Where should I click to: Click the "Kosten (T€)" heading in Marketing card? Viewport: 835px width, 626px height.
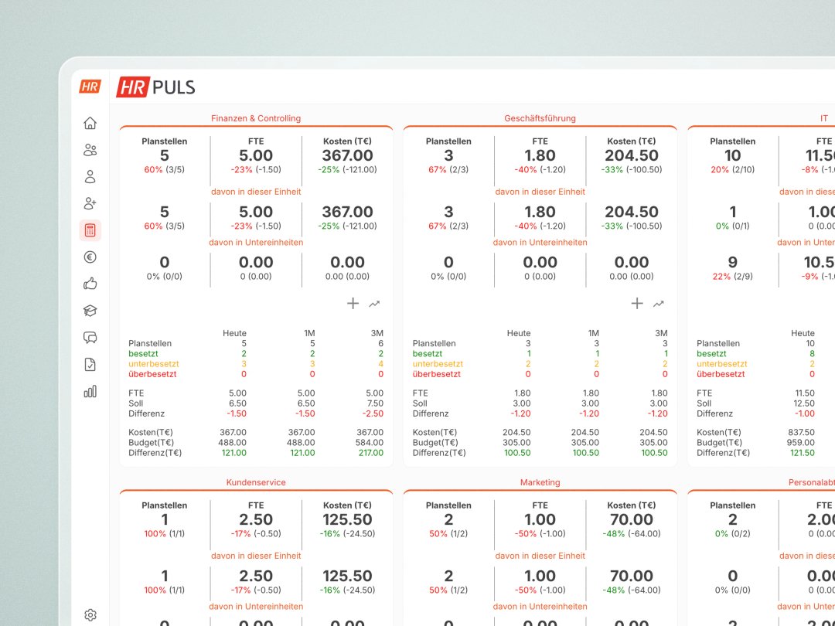(632, 505)
